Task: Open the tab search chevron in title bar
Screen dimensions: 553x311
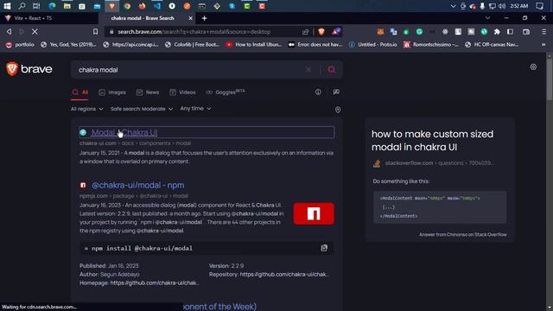Action: 487,18
